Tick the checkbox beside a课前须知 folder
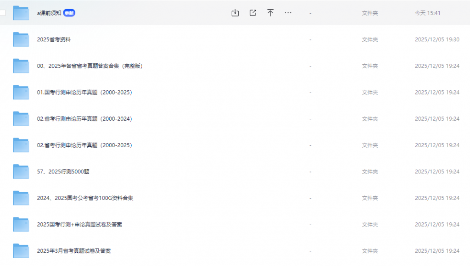The image size is (470, 266). click(x=3, y=13)
